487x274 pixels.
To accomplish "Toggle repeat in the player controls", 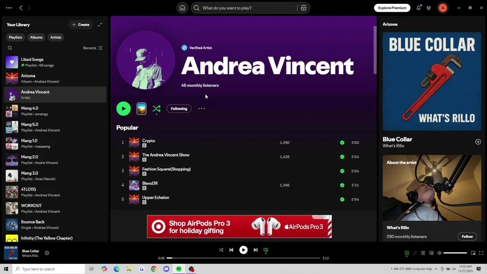I will tap(266, 250).
